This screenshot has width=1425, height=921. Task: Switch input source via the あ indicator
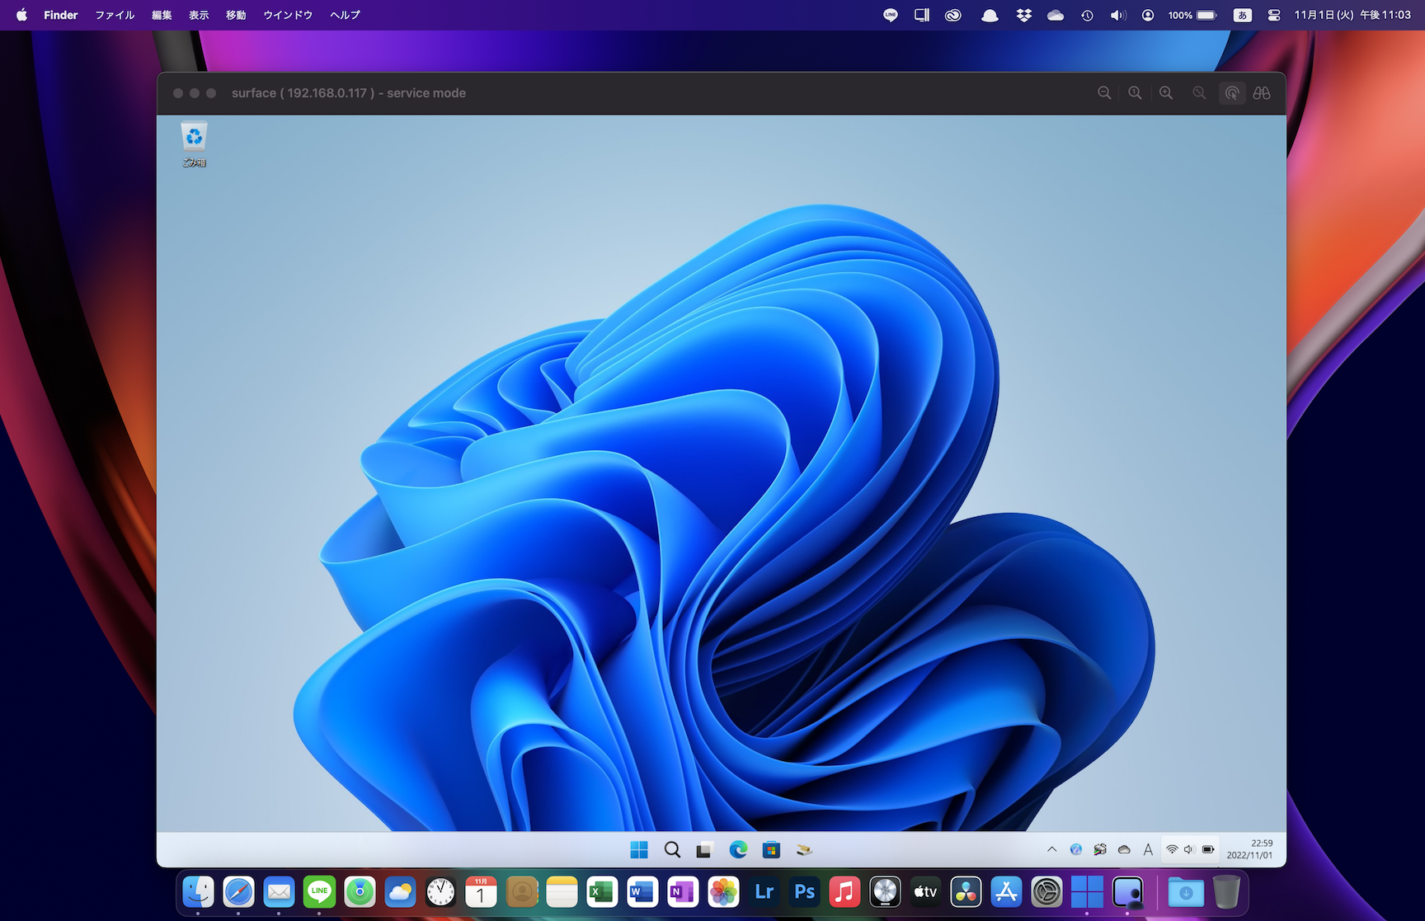(1243, 15)
